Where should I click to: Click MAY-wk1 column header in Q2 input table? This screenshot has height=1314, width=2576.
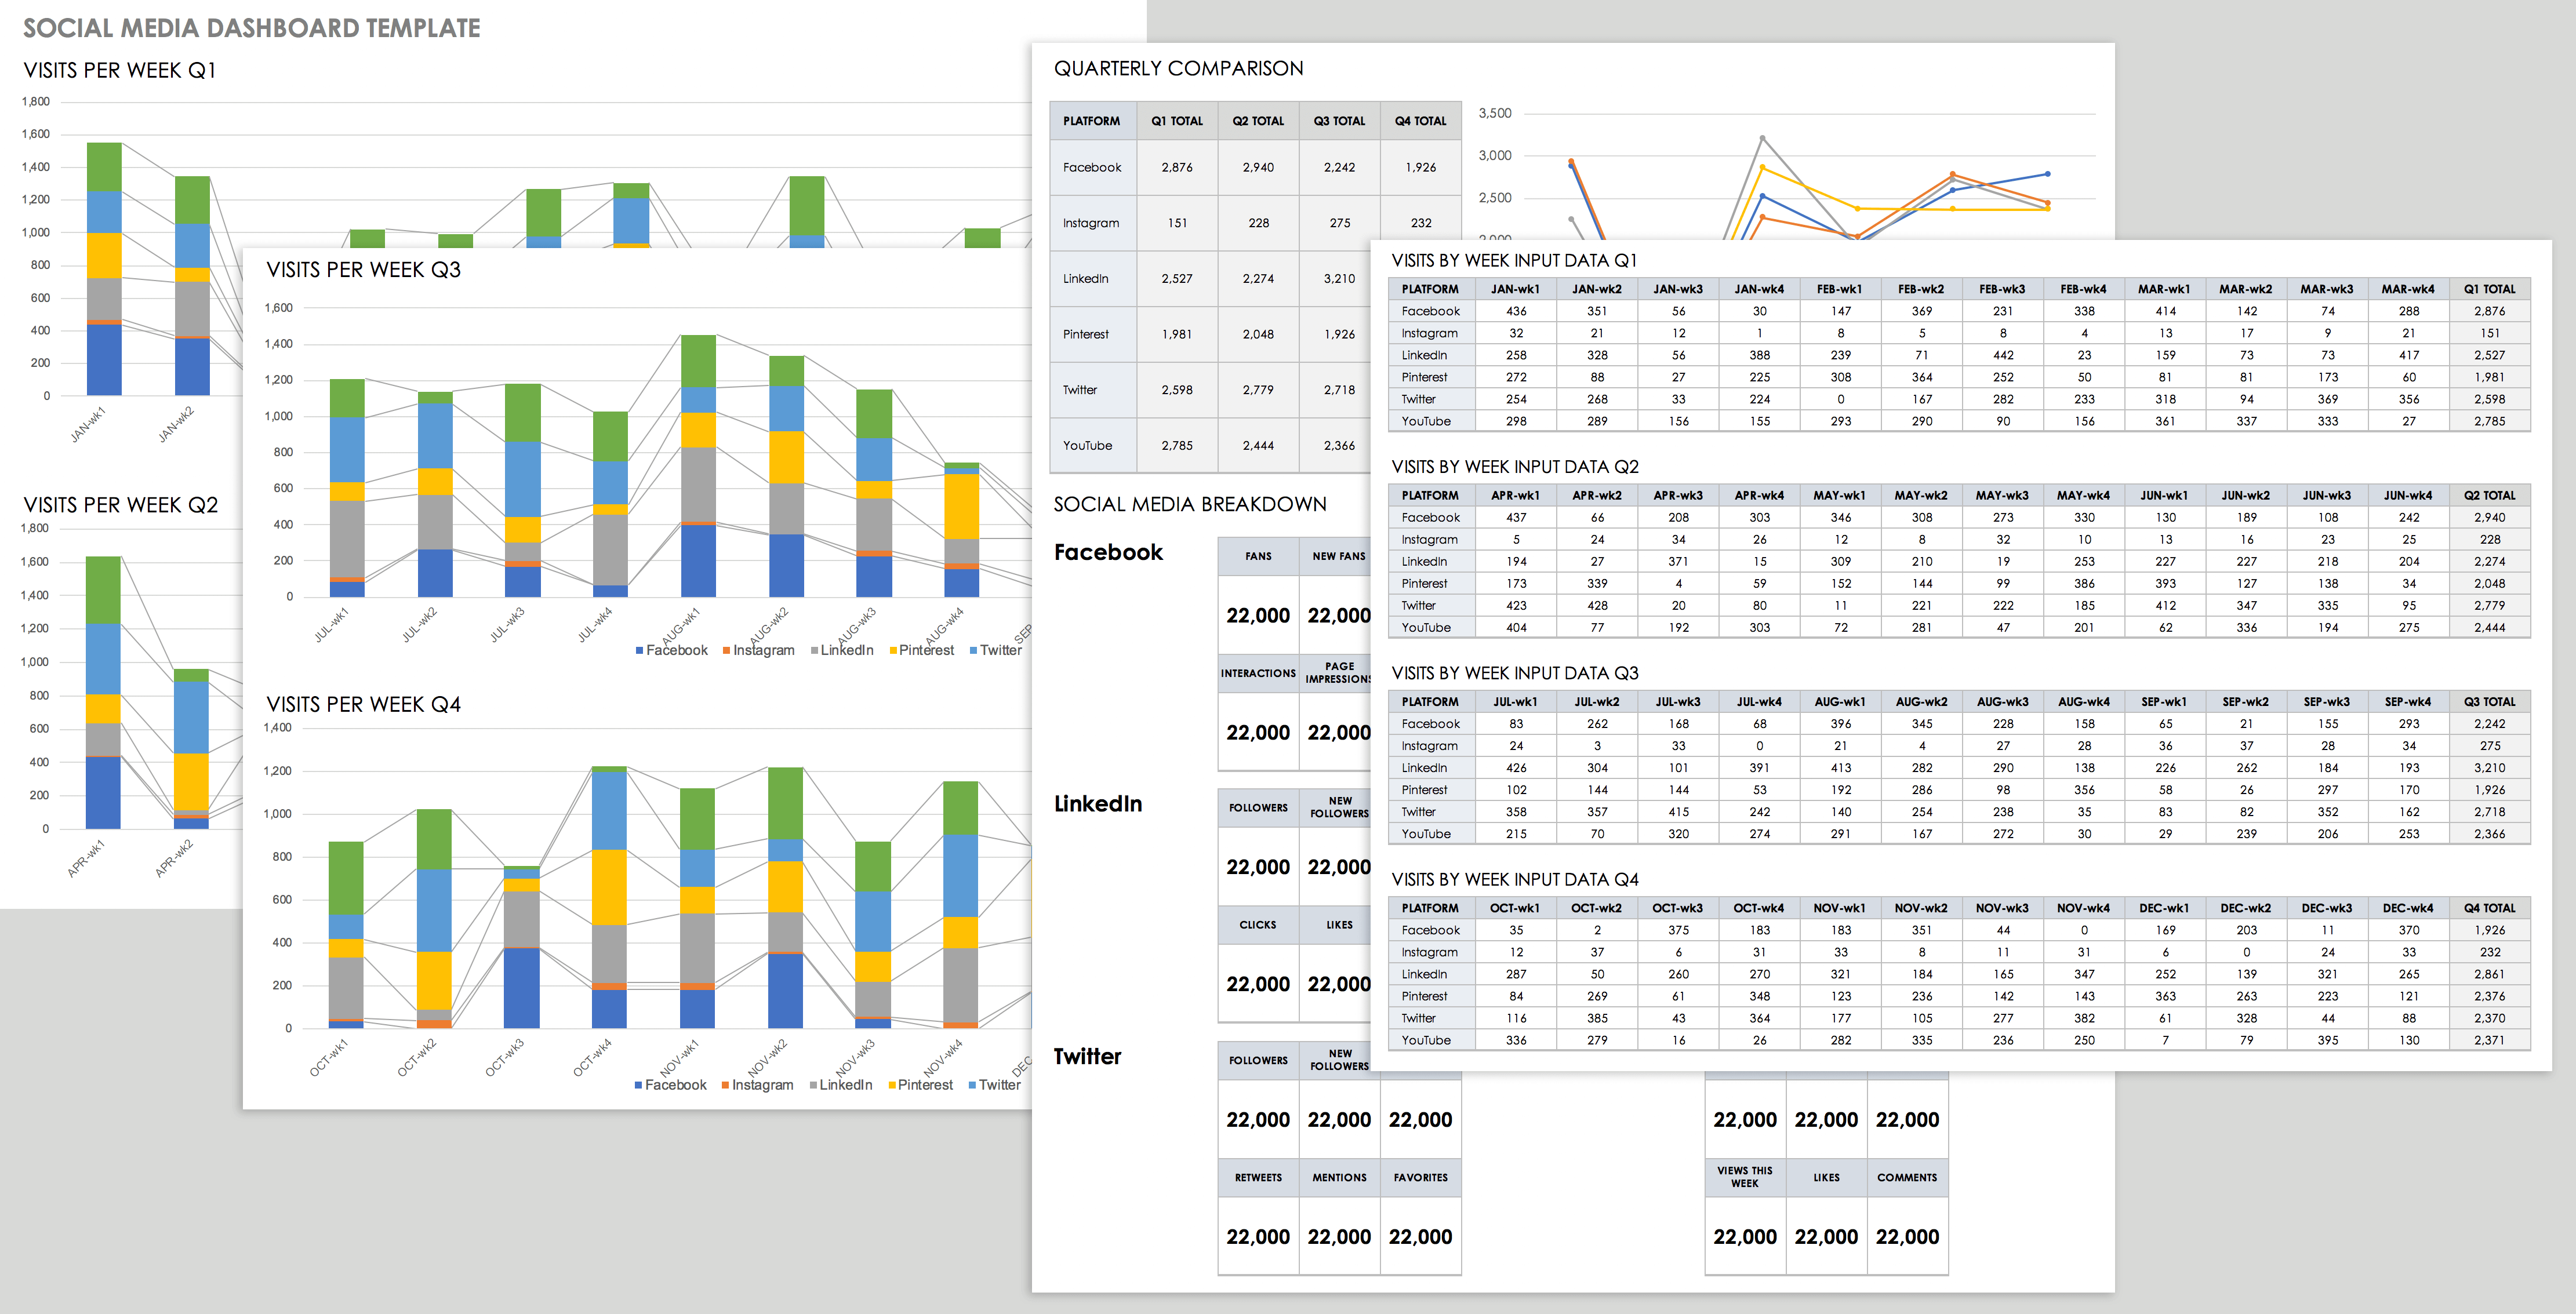coord(1840,495)
